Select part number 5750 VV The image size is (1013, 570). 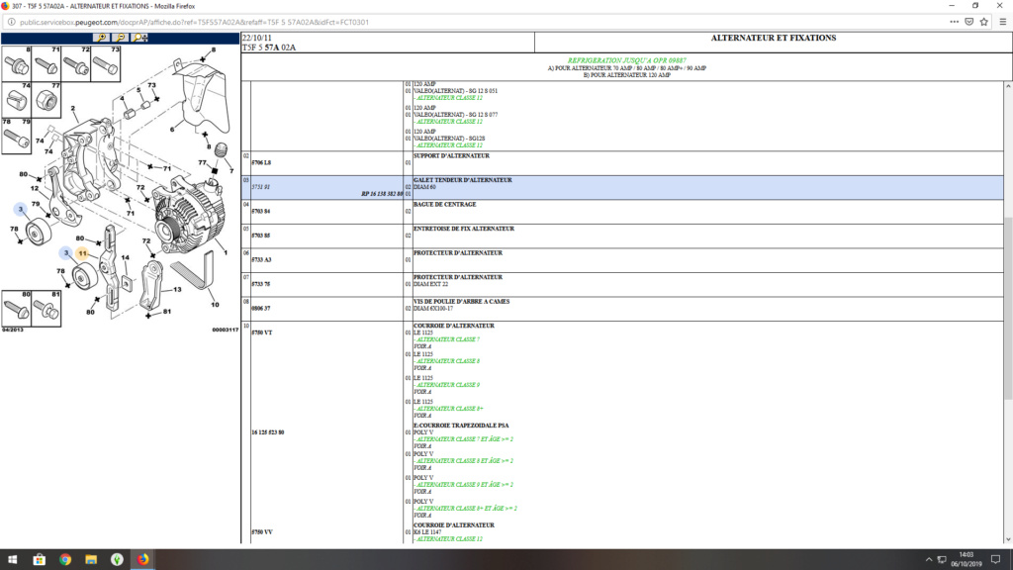click(x=261, y=532)
